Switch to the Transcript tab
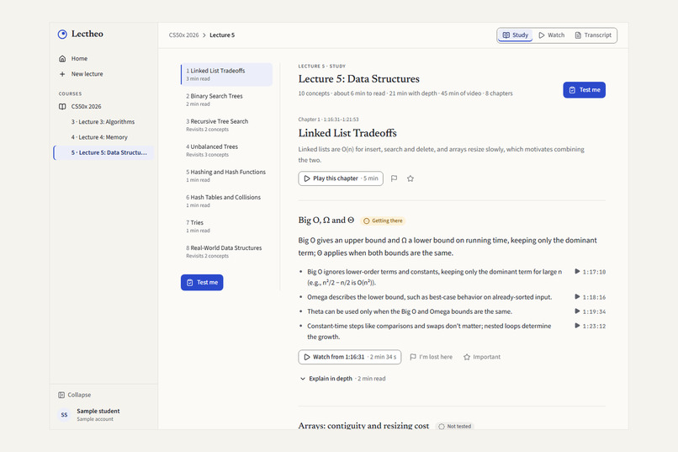Viewport: 678px width, 452px height. [593, 35]
